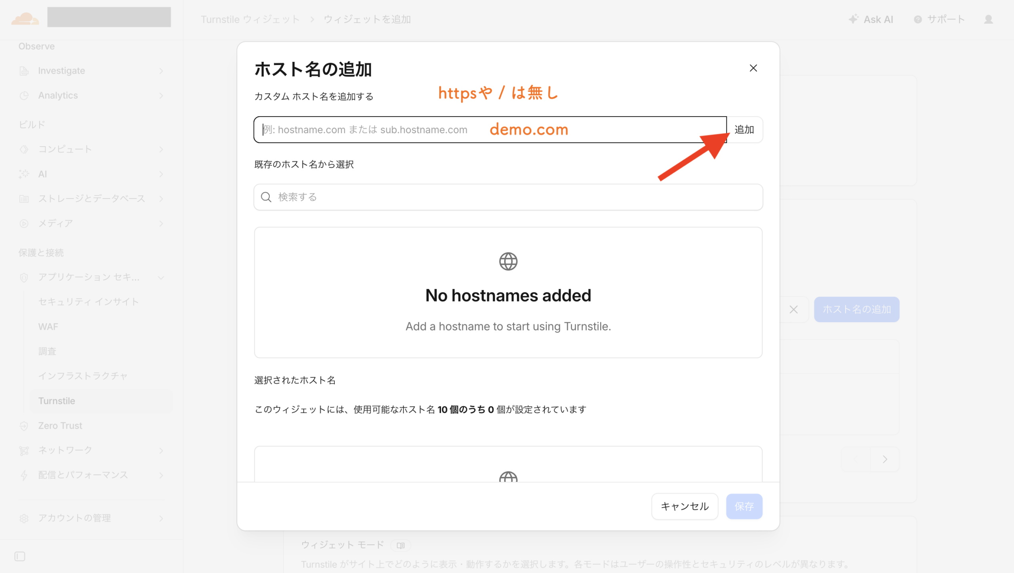Image resolution: width=1014 pixels, height=573 pixels.
Task: Expand the Analytics chevron
Action: pyautogui.click(x=161, y=95)
